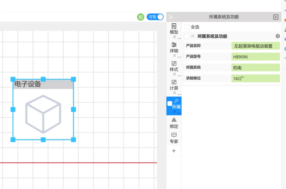Close the 模型 tab with its X
The height and width of the screenshot is (189, 286).
(174, 37)
